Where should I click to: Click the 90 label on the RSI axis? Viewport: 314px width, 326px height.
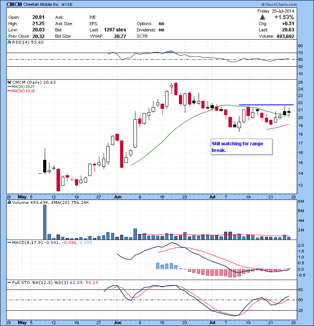click(301, 46)
